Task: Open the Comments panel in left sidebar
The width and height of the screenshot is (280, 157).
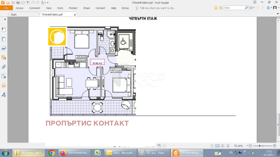Action: [3, 57]
